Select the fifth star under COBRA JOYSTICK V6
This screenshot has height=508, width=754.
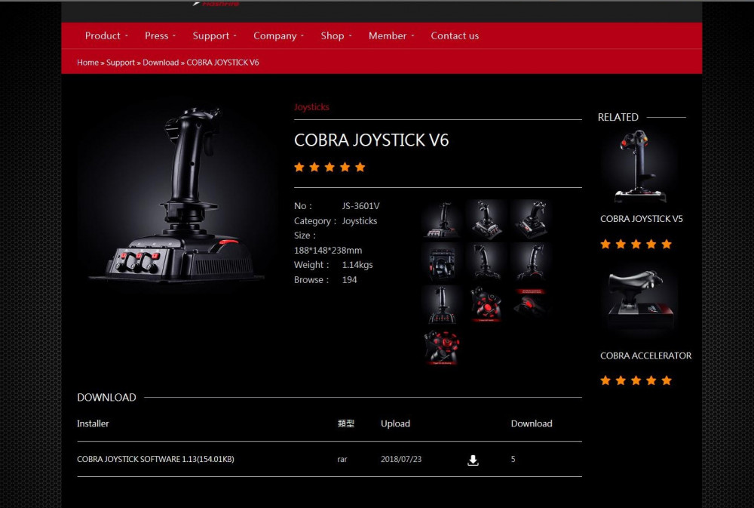click(x=360, y=167)
